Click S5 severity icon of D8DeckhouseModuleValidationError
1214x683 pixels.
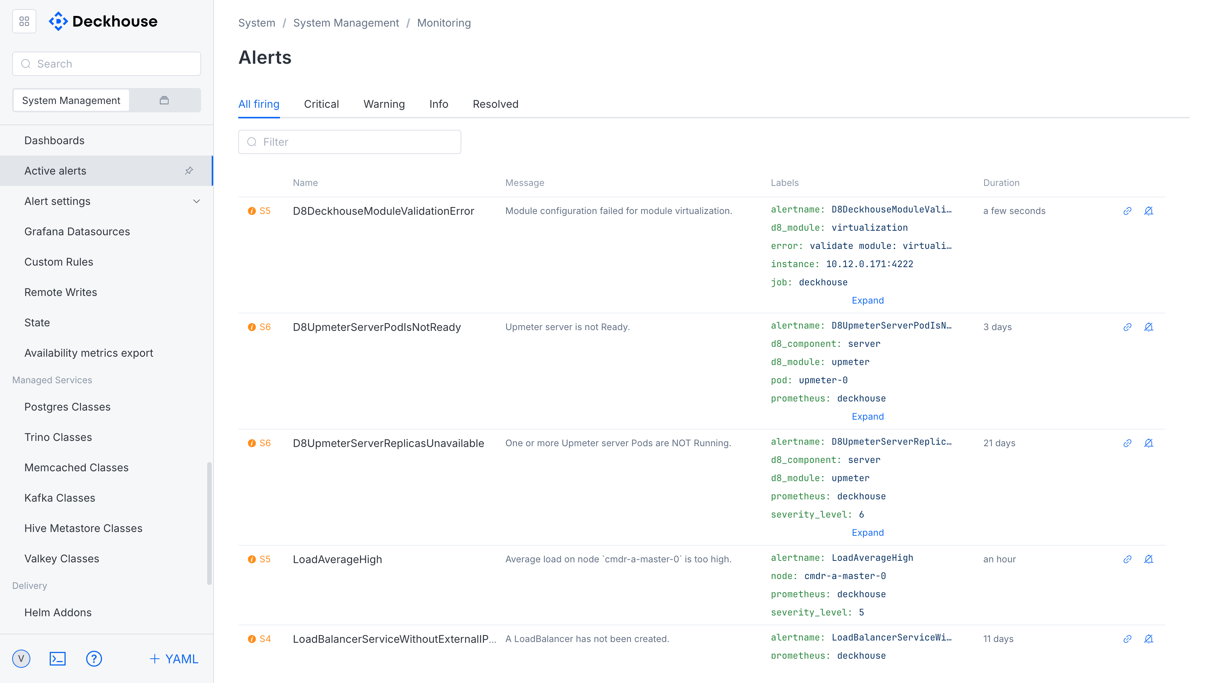252,211
